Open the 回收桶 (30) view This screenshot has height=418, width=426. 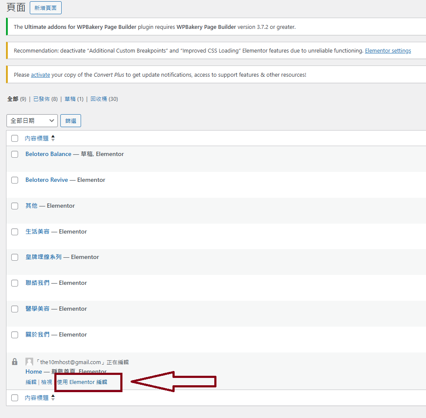[99, 99]
